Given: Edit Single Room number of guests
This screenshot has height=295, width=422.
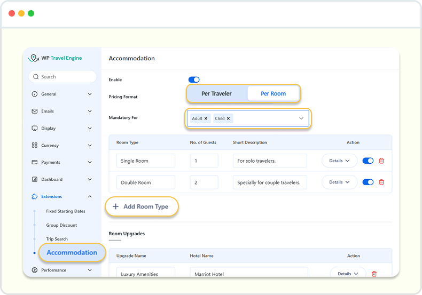Looking at the screenshot, I should point(204,161).
